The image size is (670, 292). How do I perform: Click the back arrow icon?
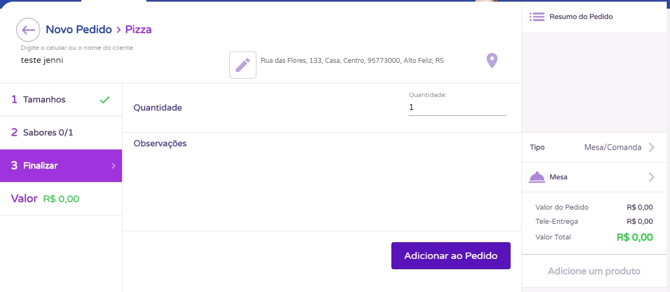pos(28,30)
